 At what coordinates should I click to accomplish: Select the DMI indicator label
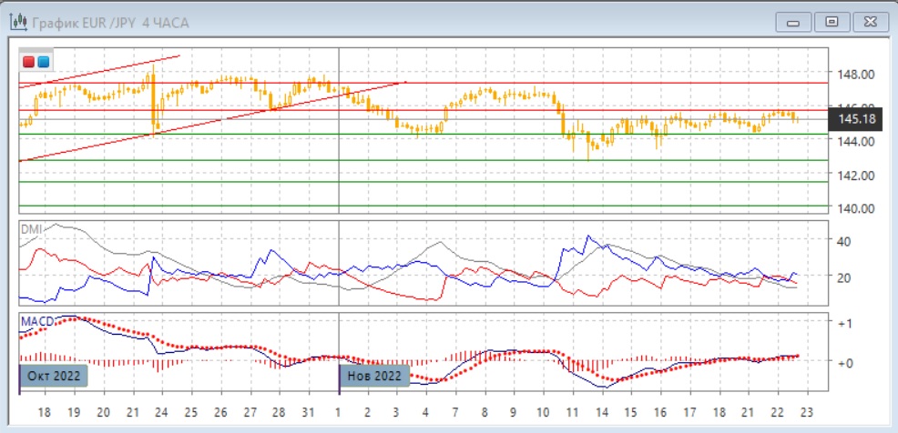pos(31,230)
